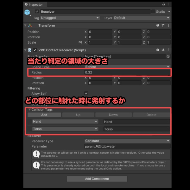190x190 pixels.
Task: Click the Delete collision tag button
Action: point(151,115)
